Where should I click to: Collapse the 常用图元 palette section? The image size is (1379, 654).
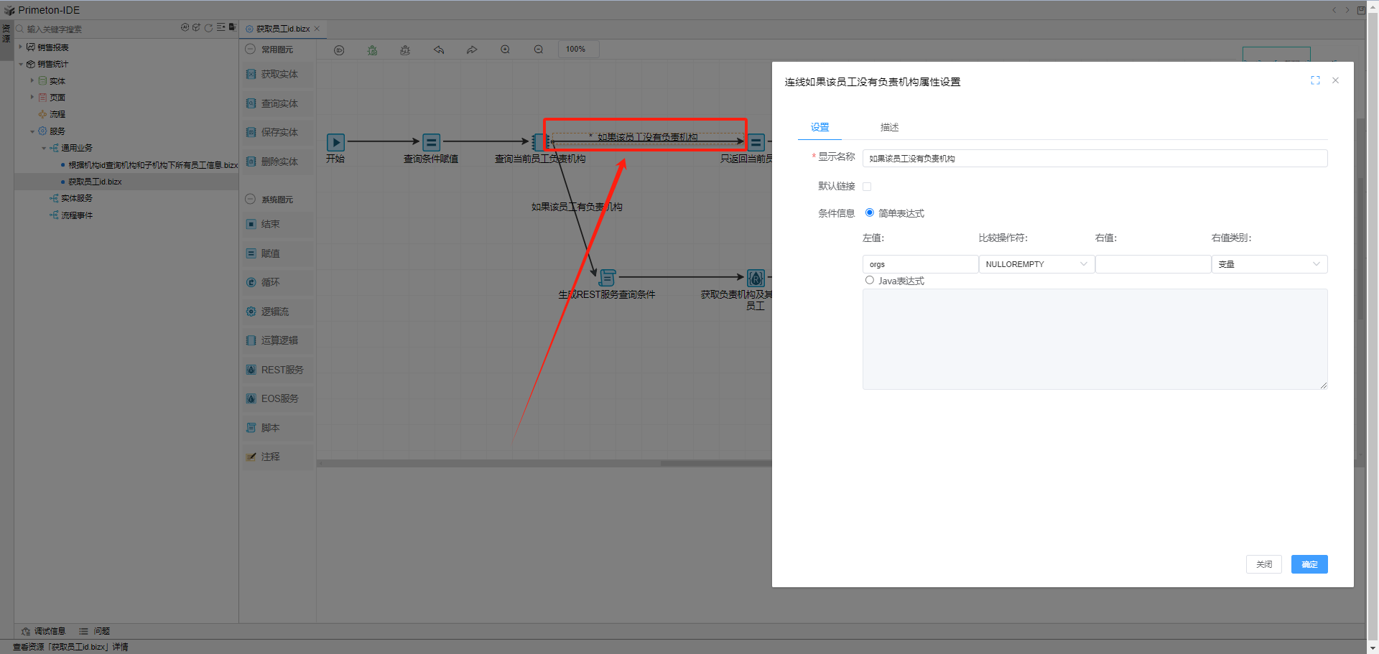coord(250,50)
